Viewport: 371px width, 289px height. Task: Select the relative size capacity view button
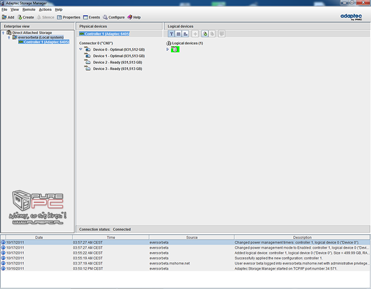185,34
